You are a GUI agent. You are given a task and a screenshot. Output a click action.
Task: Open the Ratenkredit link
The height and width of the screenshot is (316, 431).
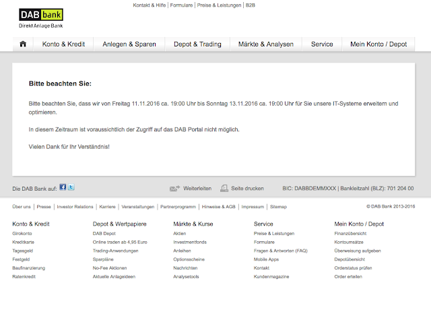[x=24, y=277]
